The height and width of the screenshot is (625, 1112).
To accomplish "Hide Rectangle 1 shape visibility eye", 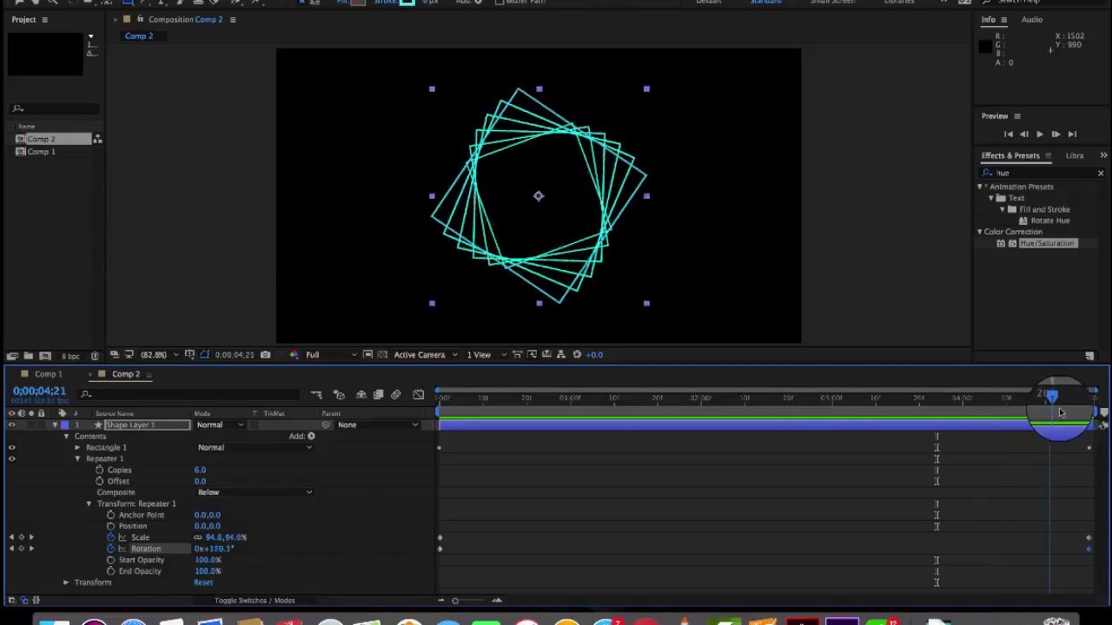I will tap(11, 447).
